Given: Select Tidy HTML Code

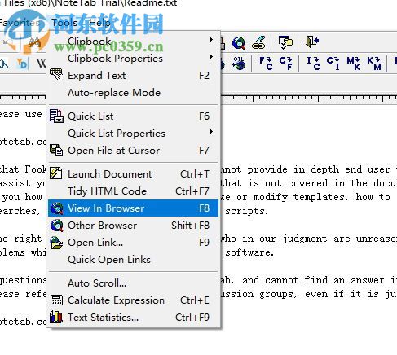Looking at the screenshot, I should 134,191.
